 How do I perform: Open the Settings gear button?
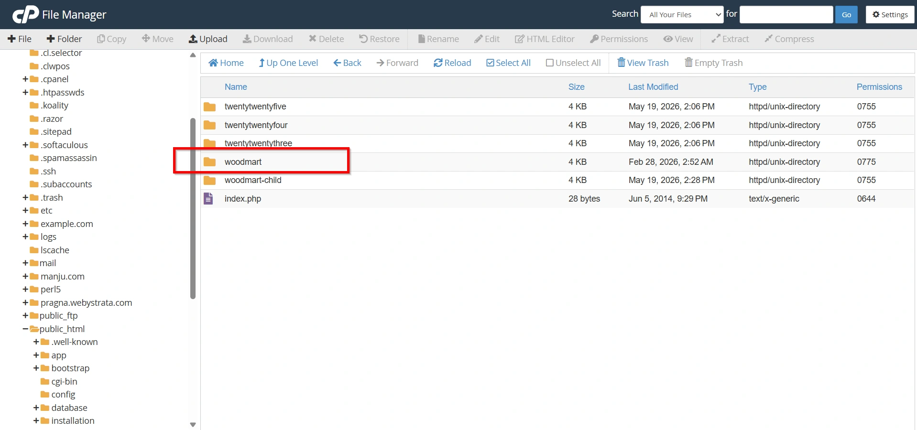tap(890, 14)
